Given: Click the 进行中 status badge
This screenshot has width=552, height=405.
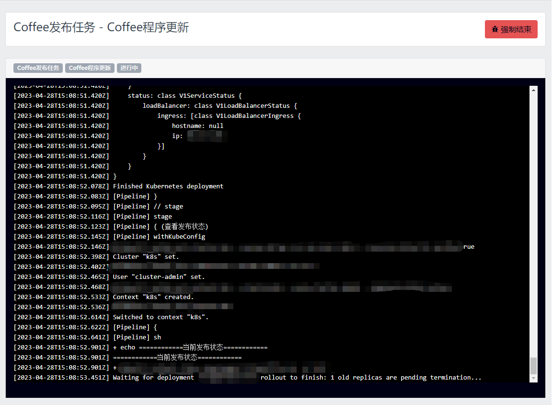Looking at the screenshot, I should [x=129, y=68].
